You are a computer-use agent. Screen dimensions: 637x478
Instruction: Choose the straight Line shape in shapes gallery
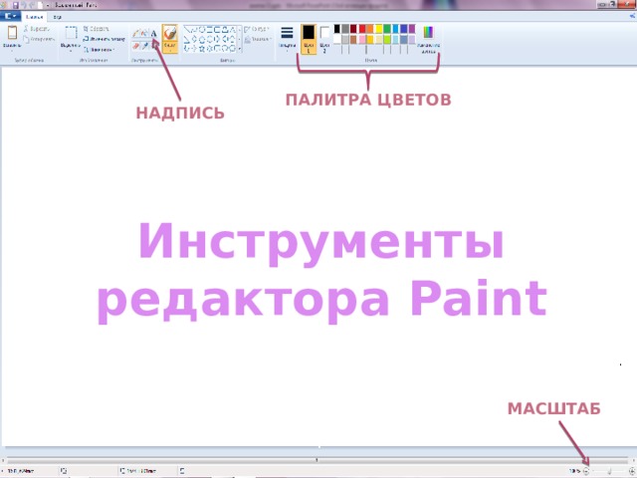pos(186,30)
